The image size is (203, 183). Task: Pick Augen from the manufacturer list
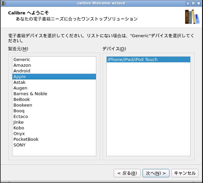click(x=54, y=88)
